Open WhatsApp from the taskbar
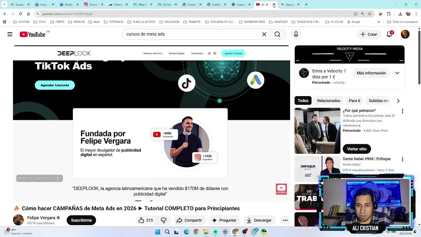Image resolution: width=421 pixels, height=237 pixels. point(254,232)
